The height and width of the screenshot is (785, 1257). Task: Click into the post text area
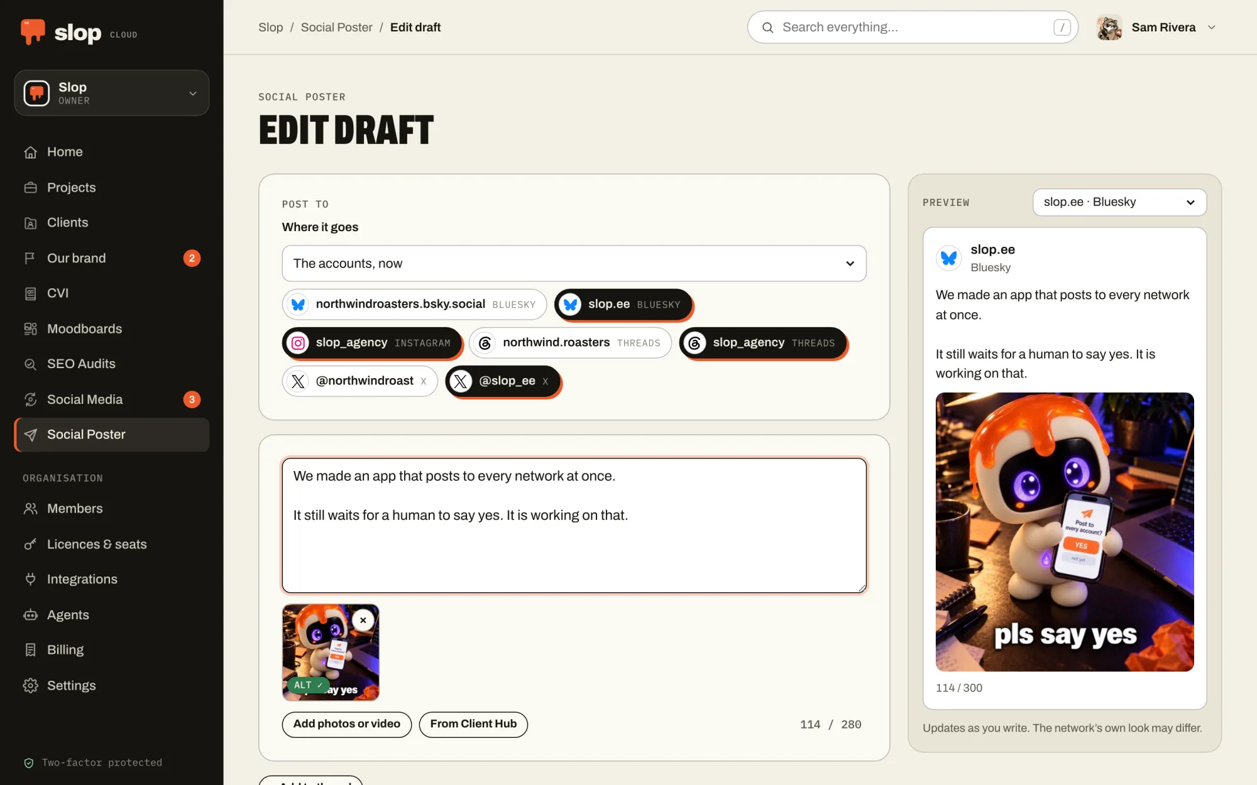(x=574, y=526)
